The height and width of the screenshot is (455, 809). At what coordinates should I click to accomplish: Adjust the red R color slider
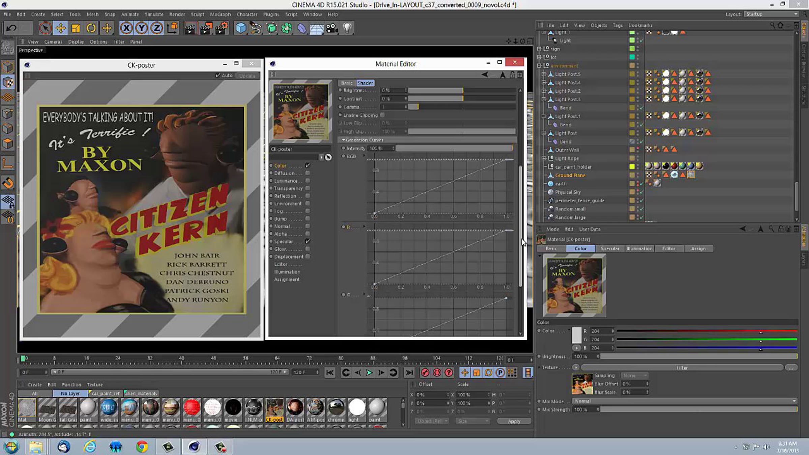tap(707, 331)
